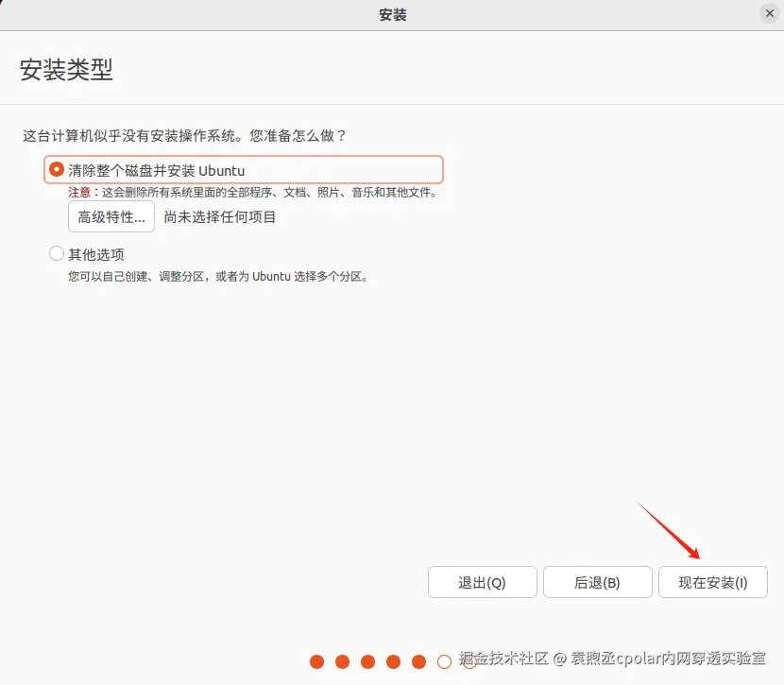Close the 安装 window with X icon
The width and height of the screenshot is (784, 685).
[770, 13]
